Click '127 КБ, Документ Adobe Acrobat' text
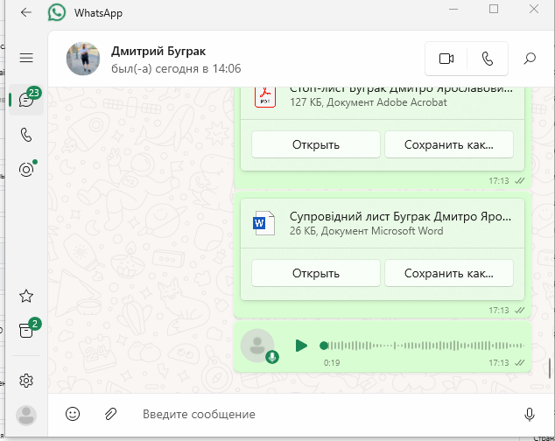This screenshot has height=441, width=555. click(369, 102)
